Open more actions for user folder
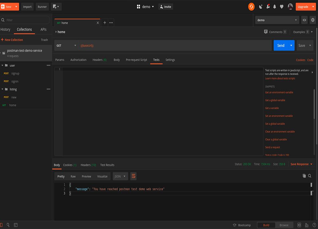This screenshot has height=229, width=318. tap(48, 65)
